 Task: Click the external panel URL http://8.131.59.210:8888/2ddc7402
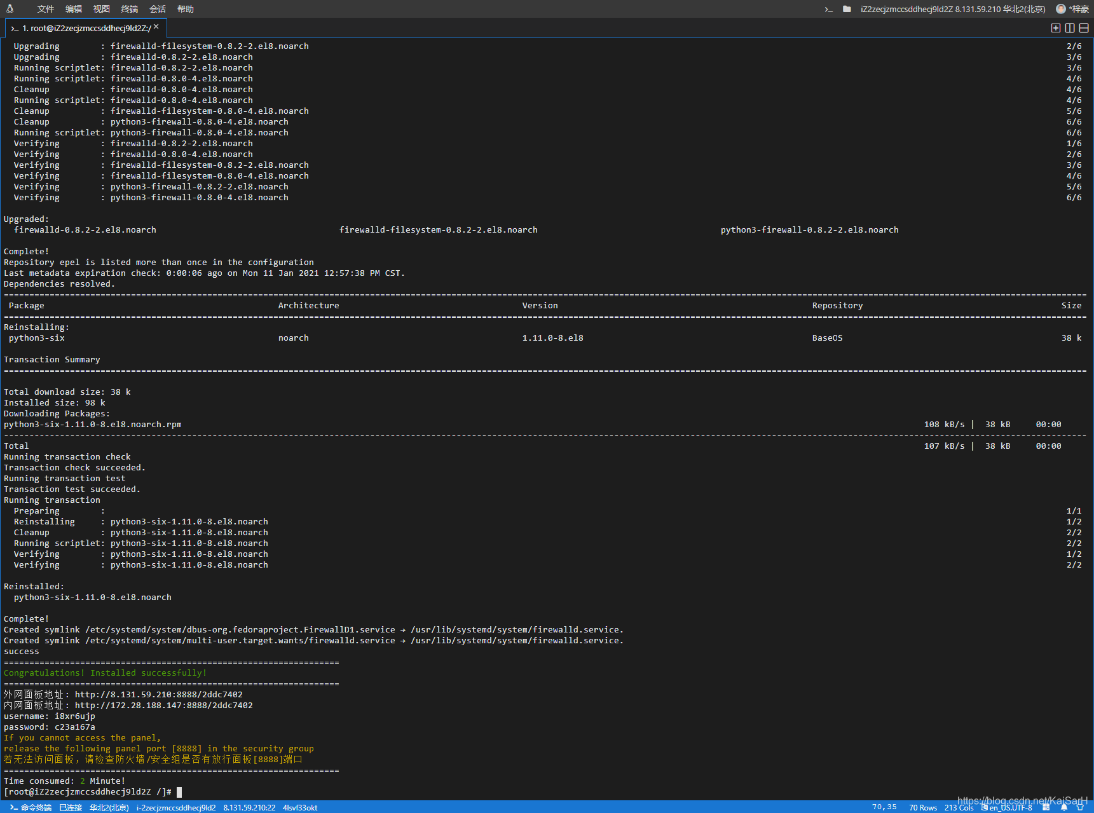pyautogui.click(x=159, y=695)
